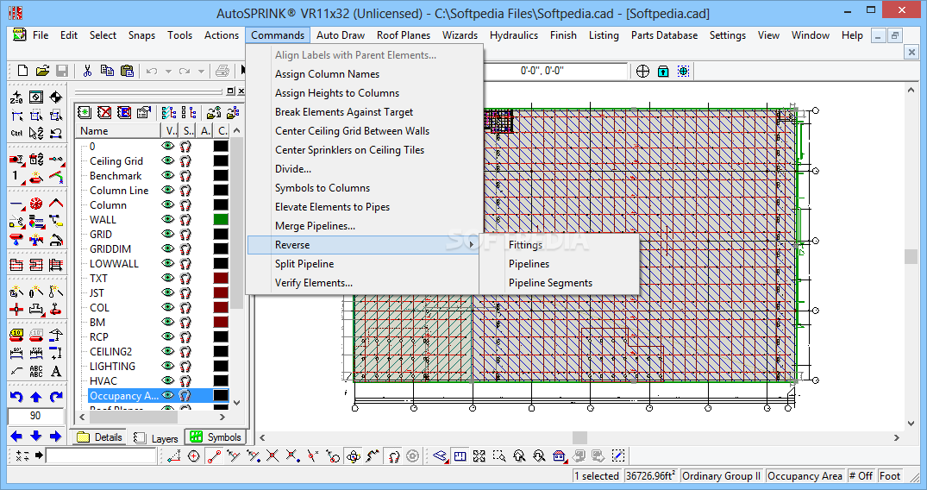Hide the HVAC layer using its eye

pos(168,380)
